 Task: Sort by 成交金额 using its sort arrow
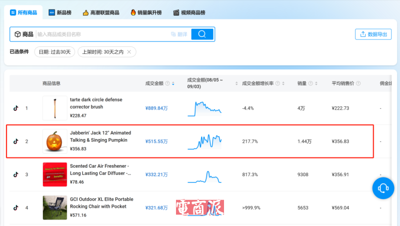pos(173,83)
